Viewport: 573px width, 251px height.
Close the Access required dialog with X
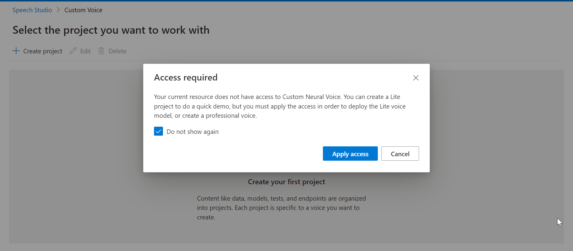tap(416, 78)
